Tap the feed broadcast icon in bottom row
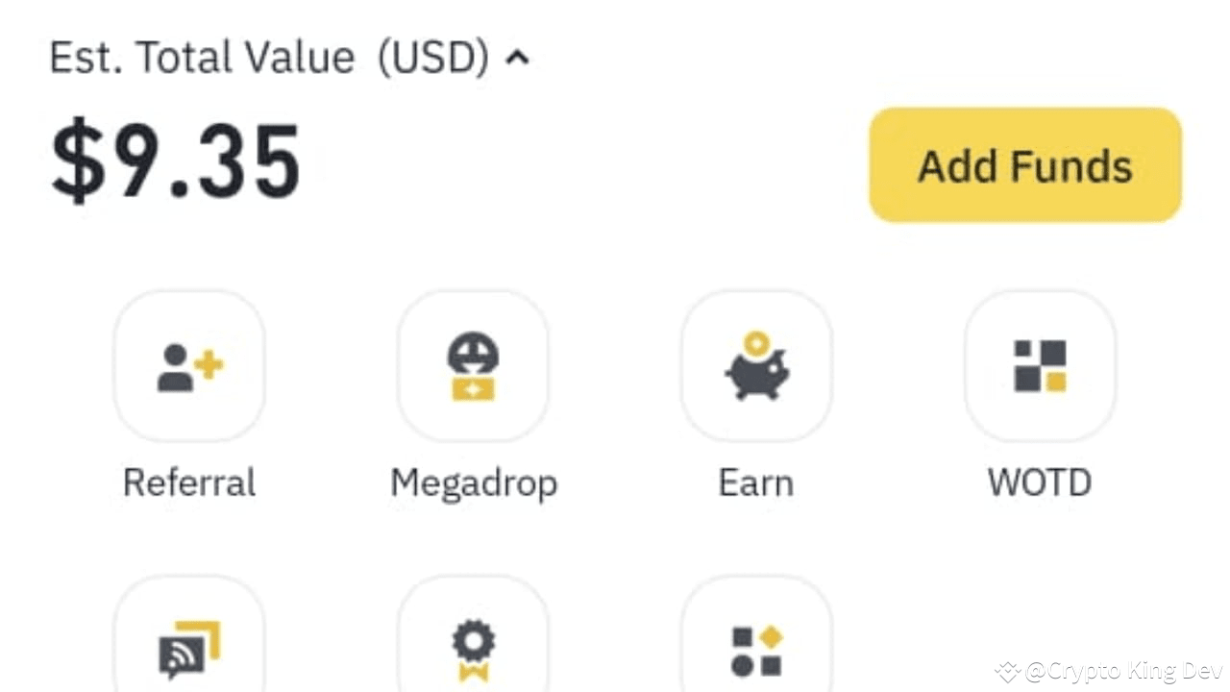This screenshot has height=692, width=1230. [x=189, y=650]
